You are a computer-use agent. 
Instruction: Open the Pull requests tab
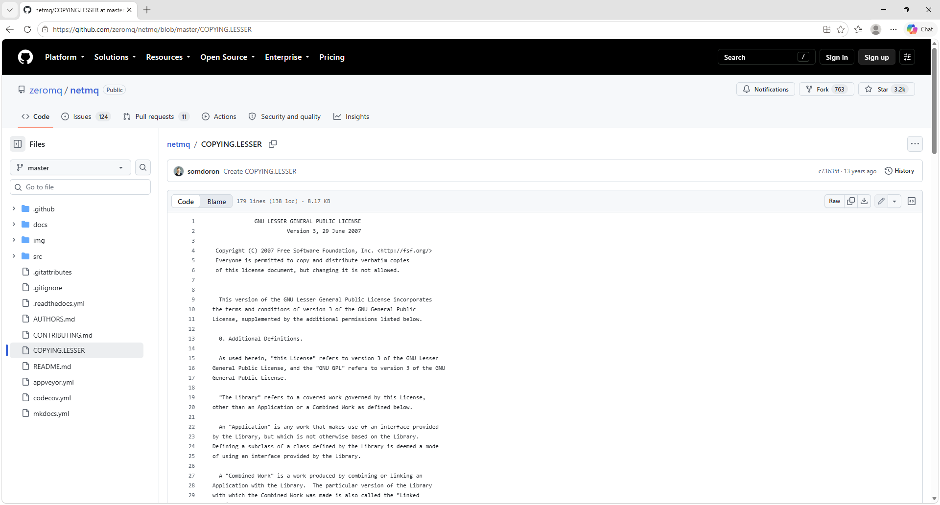[x=156, y=116]
